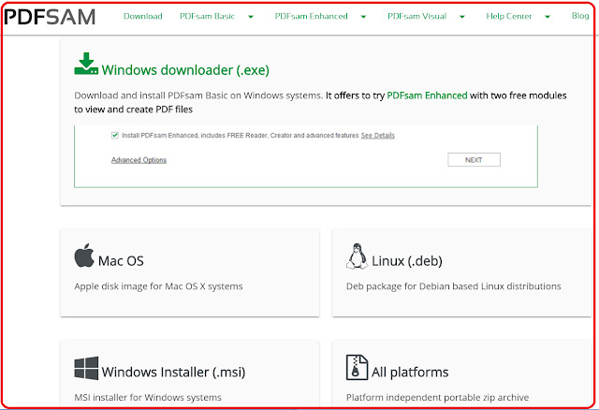Viewport: 599px width, 410px height.
Task: Click 'MSI installer for Windows systems' text
Action: [148, 398]
